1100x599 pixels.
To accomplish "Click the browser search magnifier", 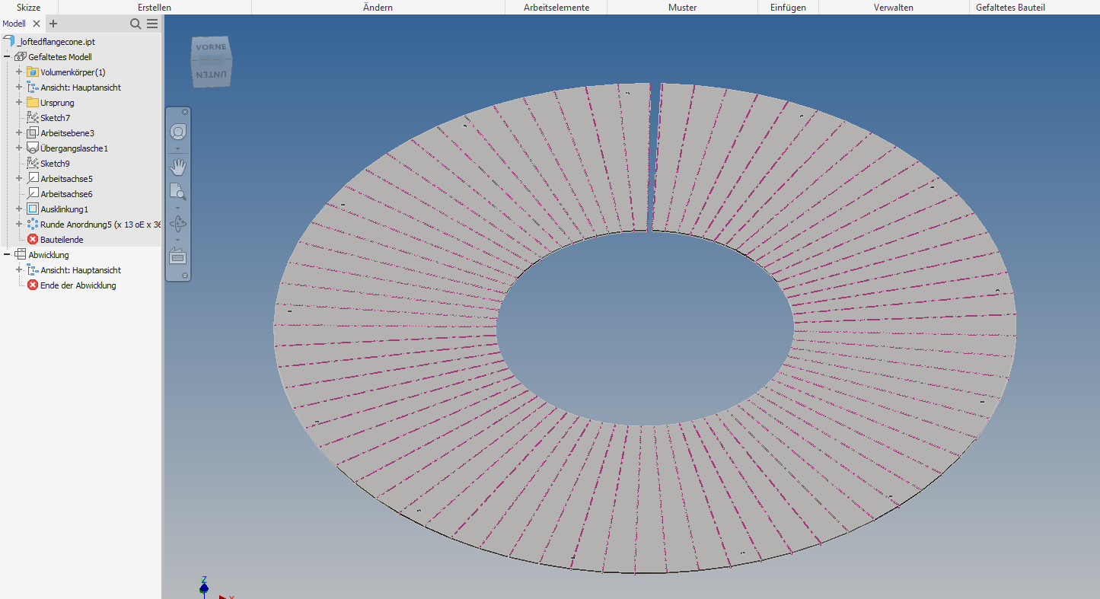I will coord(136,24).
